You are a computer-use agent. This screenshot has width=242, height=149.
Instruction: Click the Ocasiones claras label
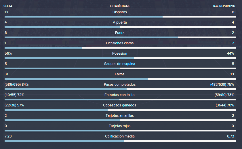[x=120, y=43]
